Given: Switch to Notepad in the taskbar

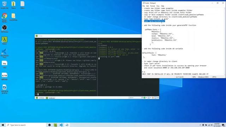Looking at the screenshot, I should point(67,125).
